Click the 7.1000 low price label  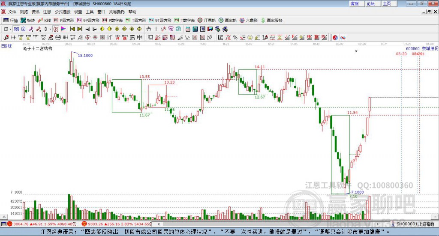coord(358,192)
